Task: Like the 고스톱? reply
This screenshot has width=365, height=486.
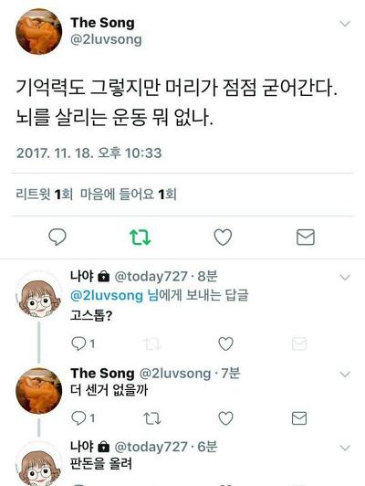Action: click(x=225, y=343)
